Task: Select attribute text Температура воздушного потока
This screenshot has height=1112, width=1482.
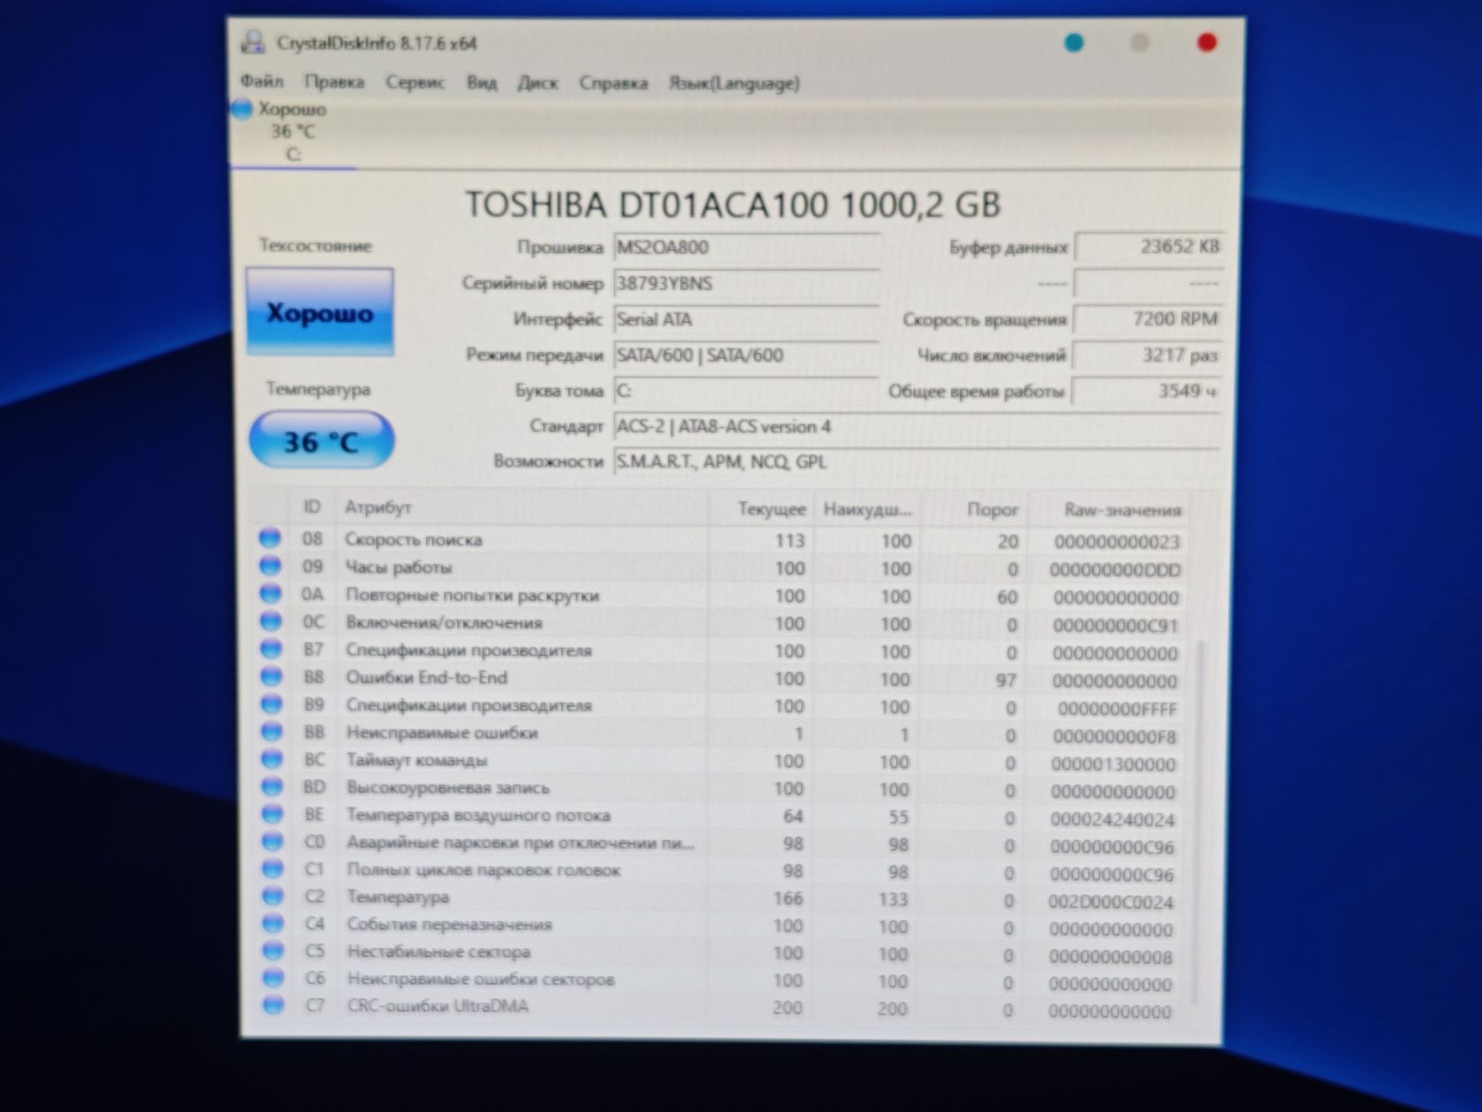Action: [477, 815]
